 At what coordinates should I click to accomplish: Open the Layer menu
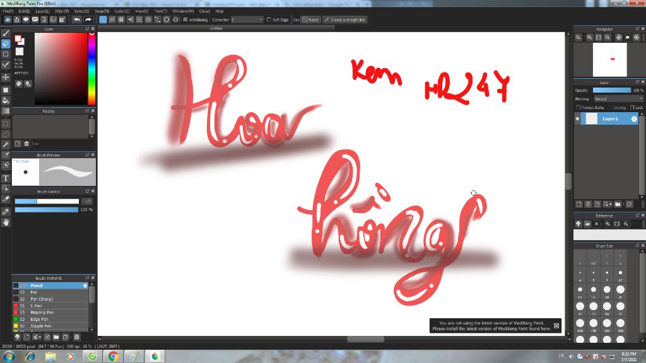coord(42,11)
